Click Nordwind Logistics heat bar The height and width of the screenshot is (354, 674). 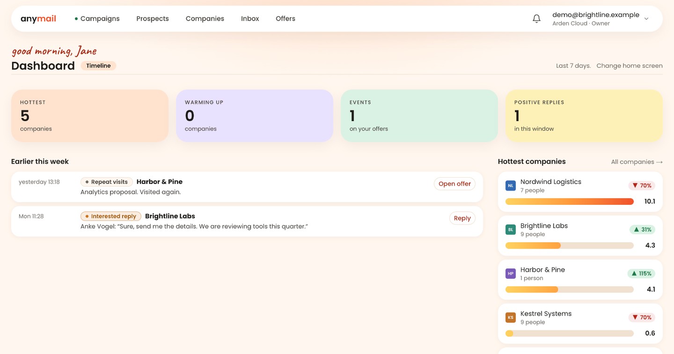tap(570, 202)
